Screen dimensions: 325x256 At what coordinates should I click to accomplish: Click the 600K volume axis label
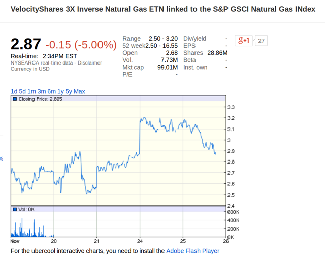pos(233,212)
